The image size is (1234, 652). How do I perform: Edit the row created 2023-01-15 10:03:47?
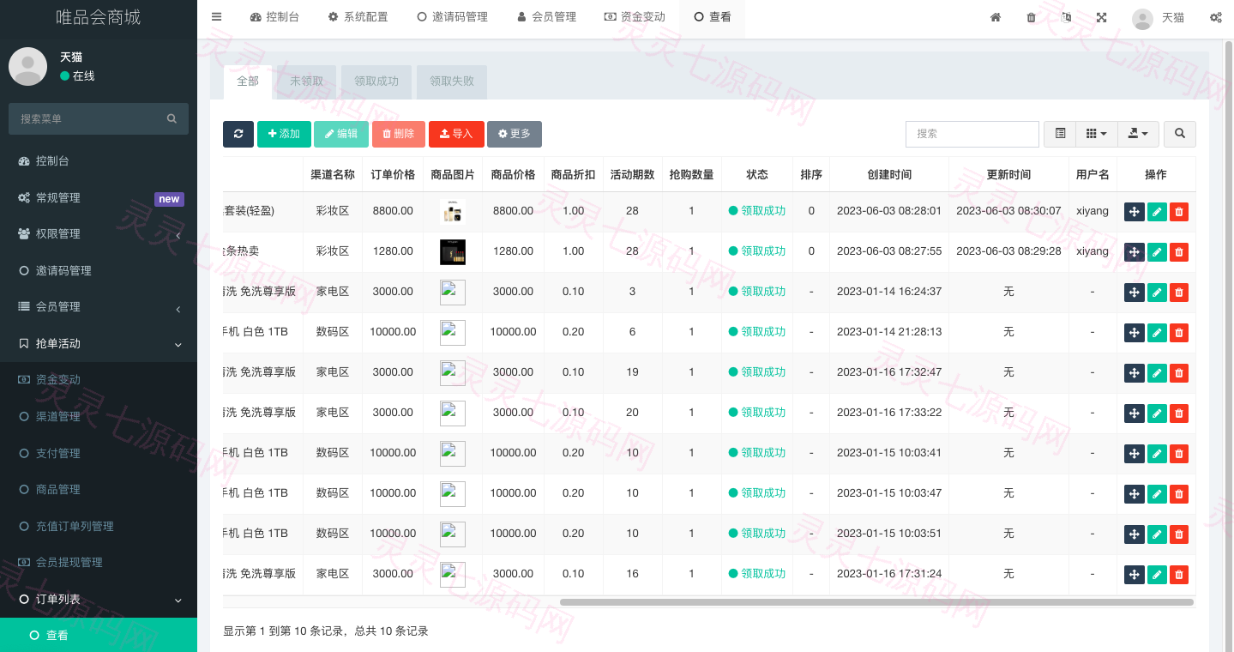[1157, 494]
